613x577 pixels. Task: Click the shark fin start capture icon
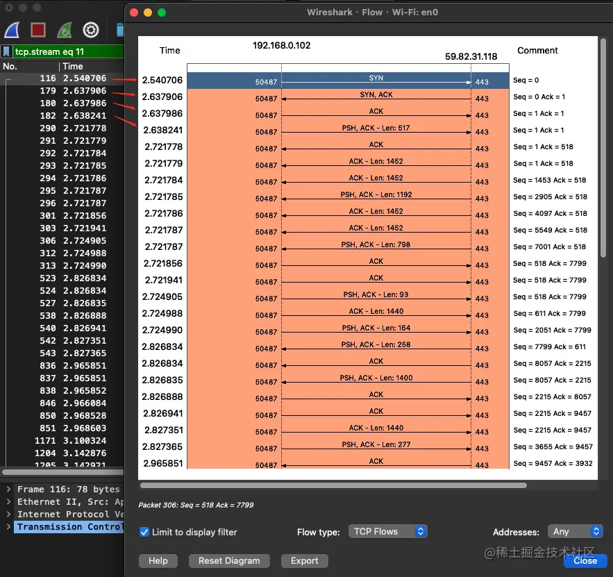point(12,30)
